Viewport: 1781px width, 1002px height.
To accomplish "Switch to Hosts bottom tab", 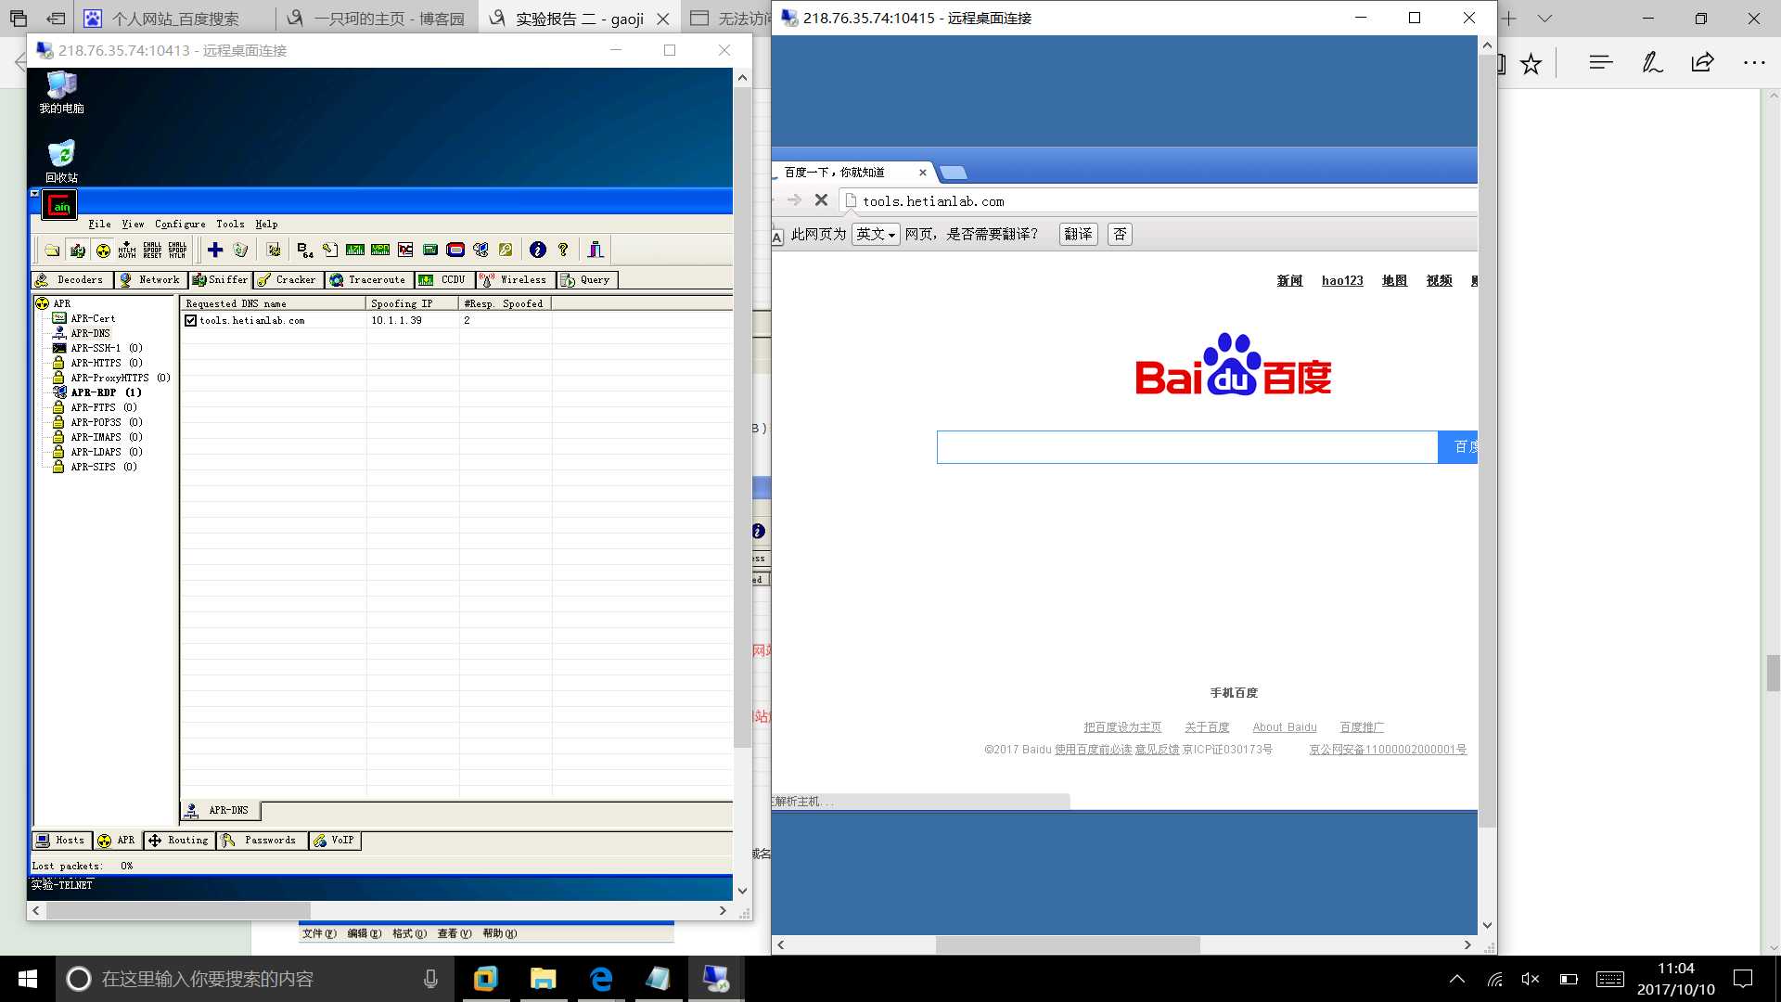I will 61,840.
